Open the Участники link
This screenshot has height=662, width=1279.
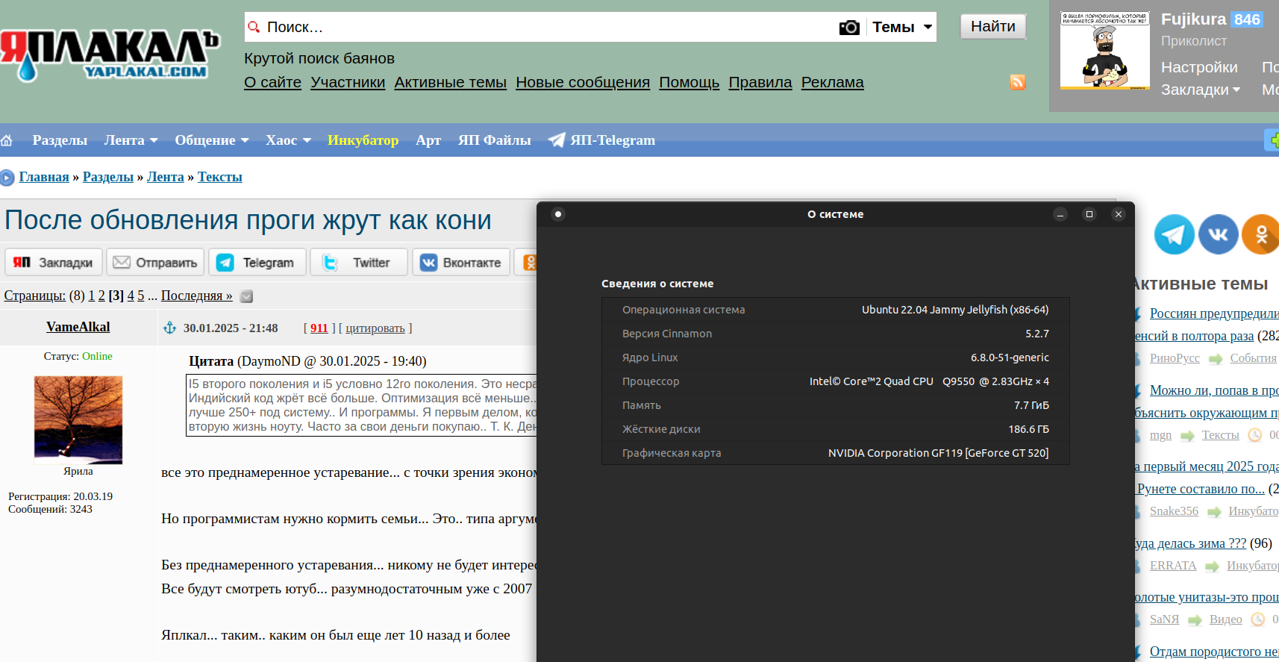tap(348, 82)
